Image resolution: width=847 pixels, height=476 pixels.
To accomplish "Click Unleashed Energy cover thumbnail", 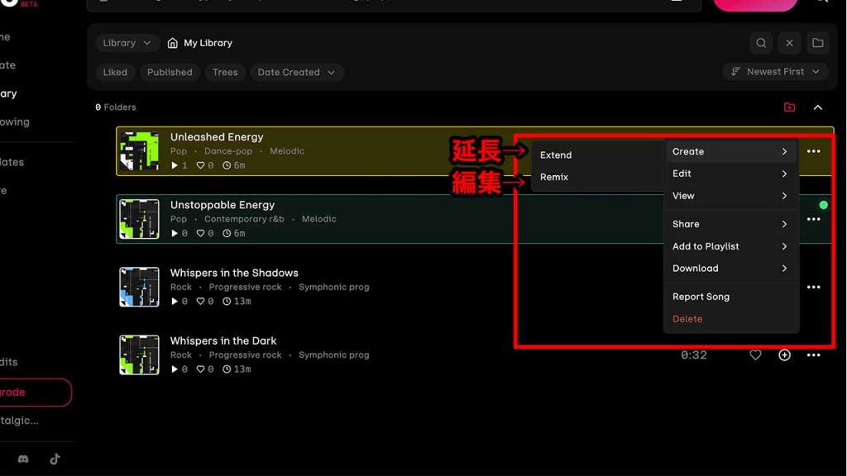I will point(139,151).
